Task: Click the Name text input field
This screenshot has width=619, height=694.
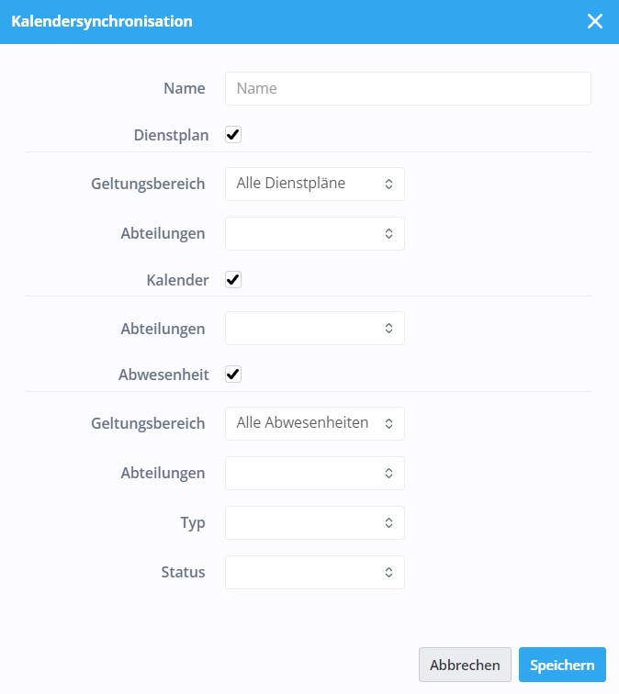Action: point(408,88)
